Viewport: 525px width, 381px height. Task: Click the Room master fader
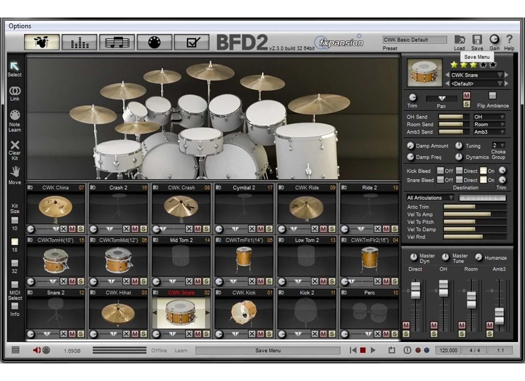(471, 300)
